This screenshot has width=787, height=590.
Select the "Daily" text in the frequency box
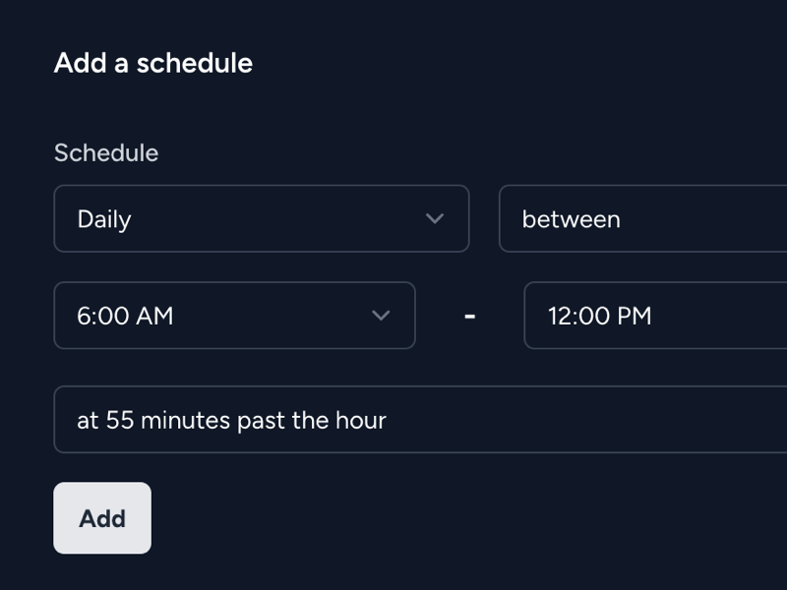coord(104,219)
